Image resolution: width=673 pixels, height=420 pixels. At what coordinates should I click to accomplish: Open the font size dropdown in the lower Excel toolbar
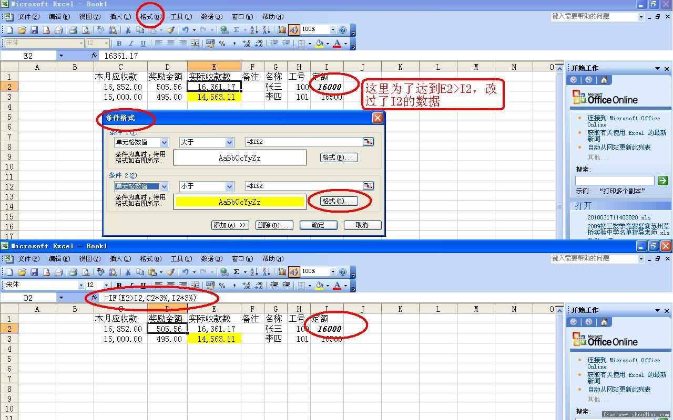107,286
